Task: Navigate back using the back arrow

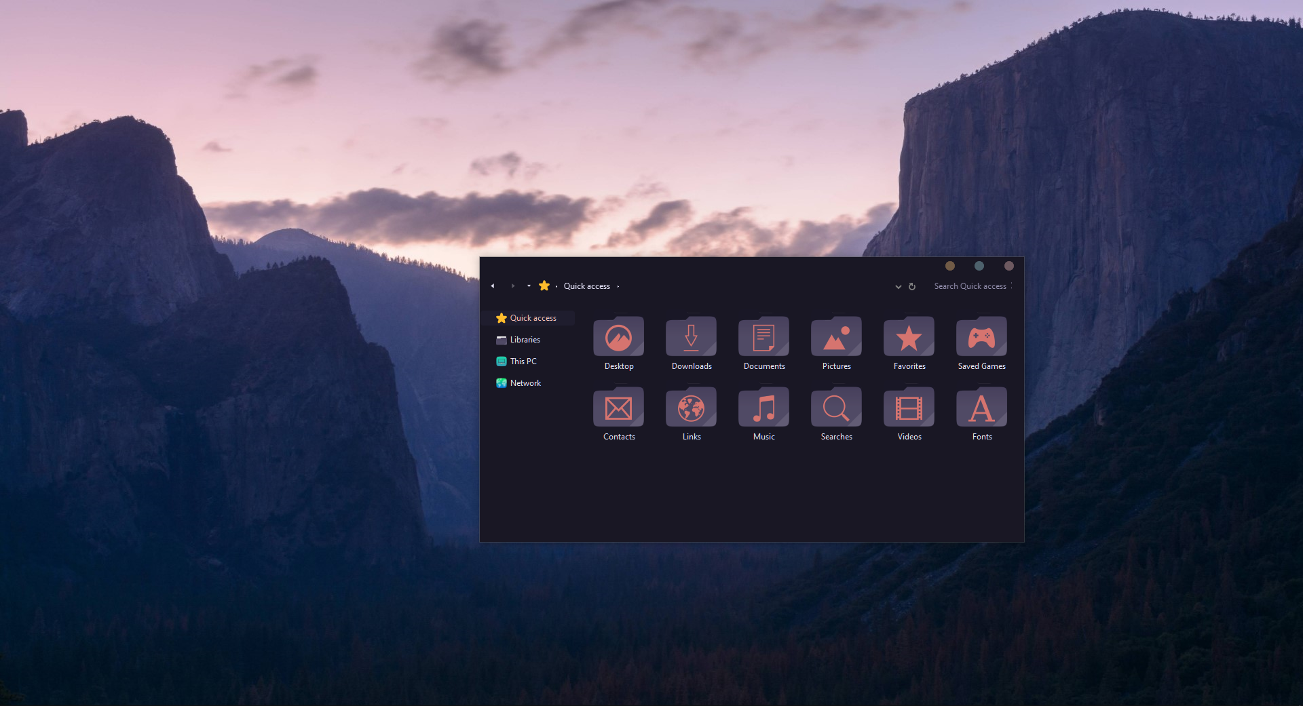Action: (493, 286)
